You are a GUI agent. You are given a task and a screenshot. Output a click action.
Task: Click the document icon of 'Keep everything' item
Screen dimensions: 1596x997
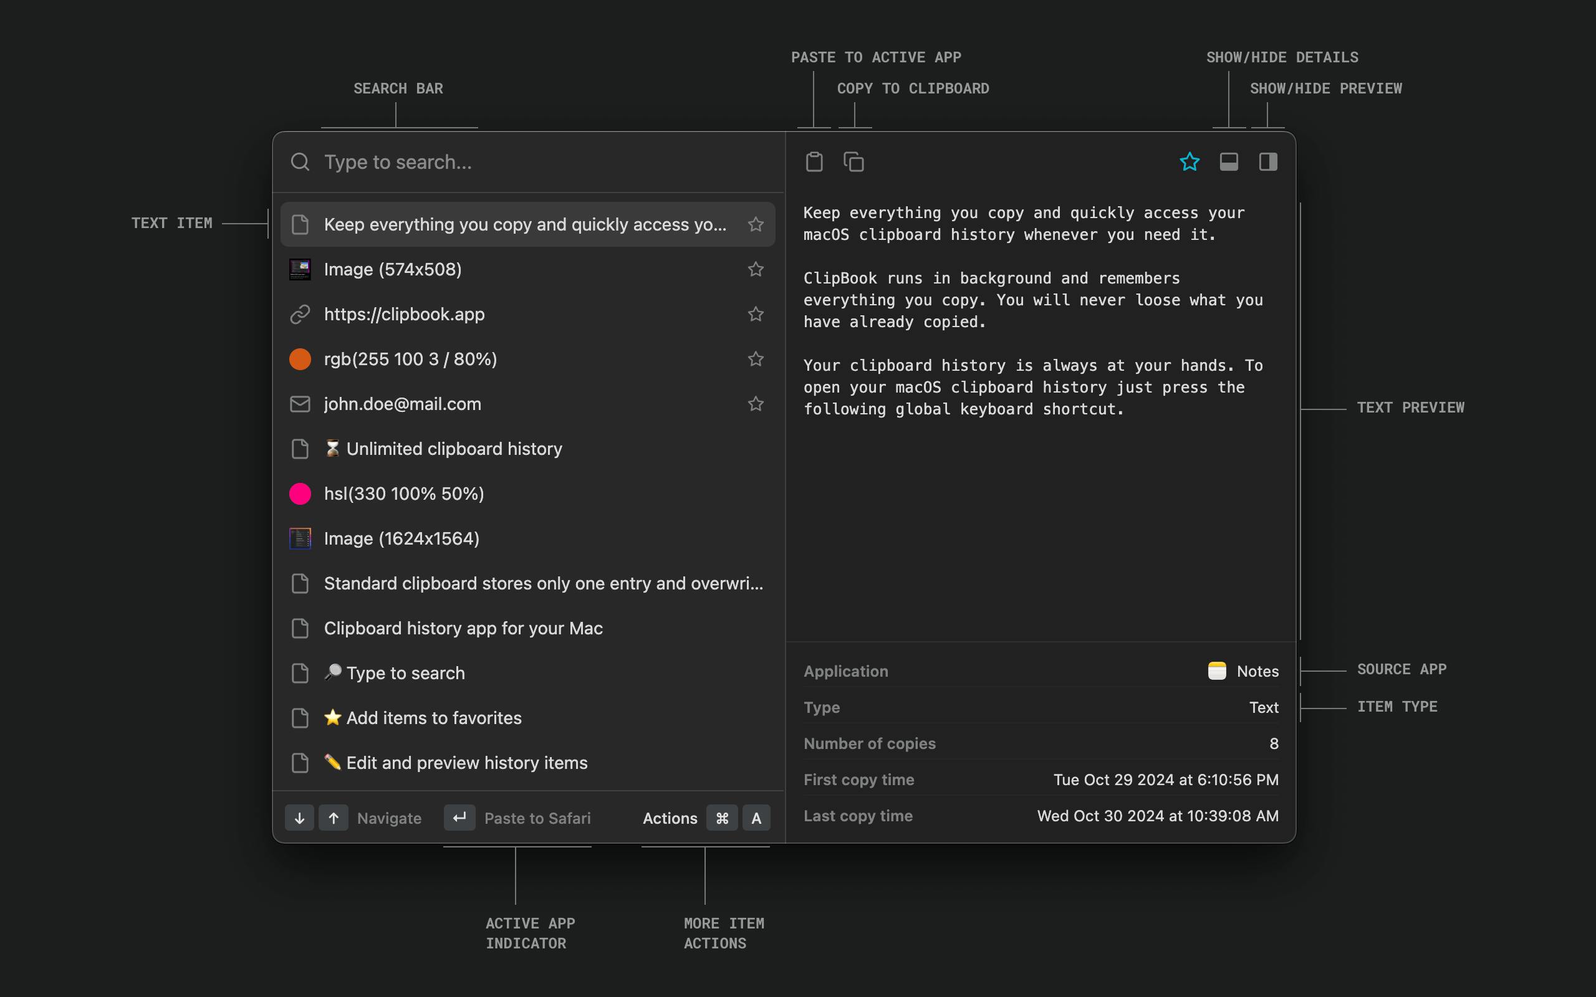click(300, 224)
